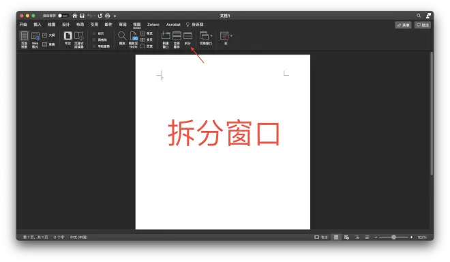450x262 pixels.
Task: Click the 批注 (Comments) button
Action: [x=423, y=25]
